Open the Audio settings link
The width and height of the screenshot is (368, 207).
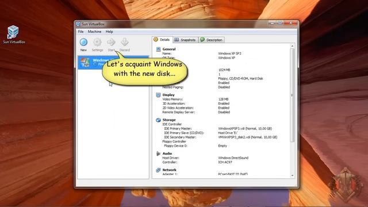pyautogui.click(x=167, y=154)
